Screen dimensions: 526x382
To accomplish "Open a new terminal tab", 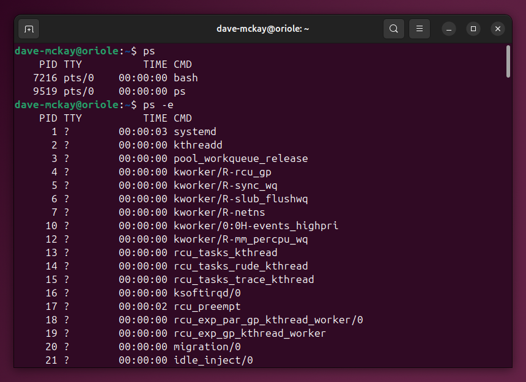I will coord(29,29).
